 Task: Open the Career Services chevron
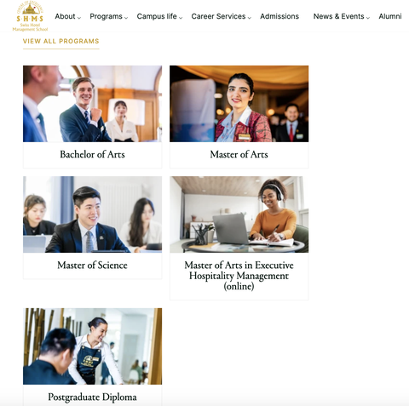(x=250, y=18)
